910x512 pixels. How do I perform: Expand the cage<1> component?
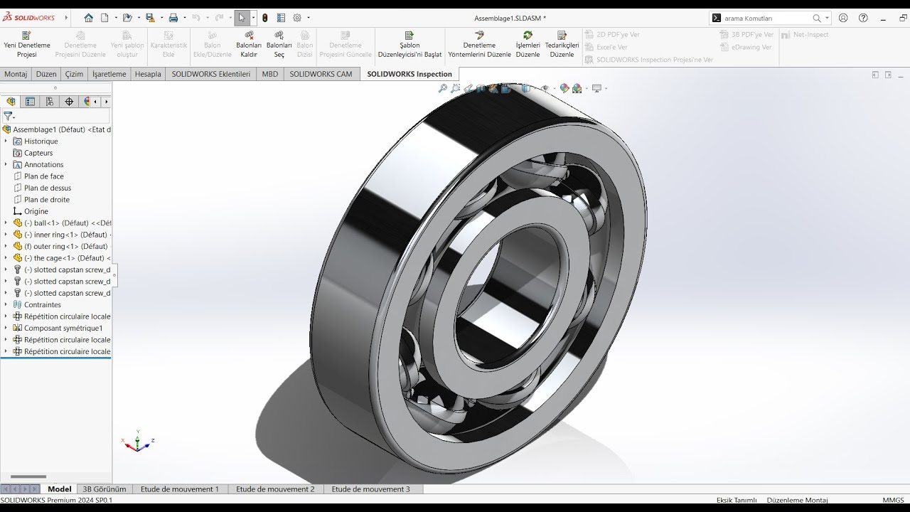(x=6, y=258)
